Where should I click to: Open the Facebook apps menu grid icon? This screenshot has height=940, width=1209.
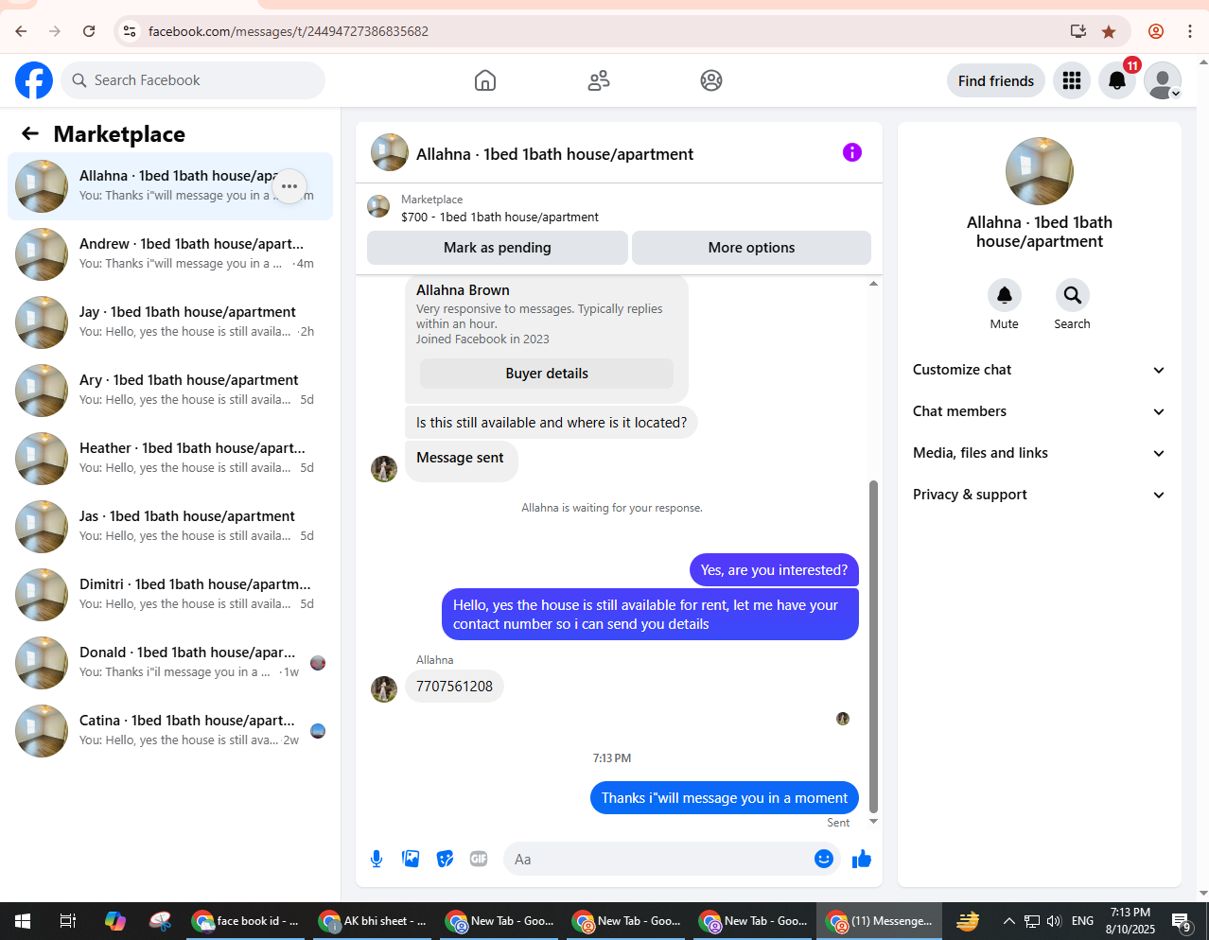[x=1072, y=80]
